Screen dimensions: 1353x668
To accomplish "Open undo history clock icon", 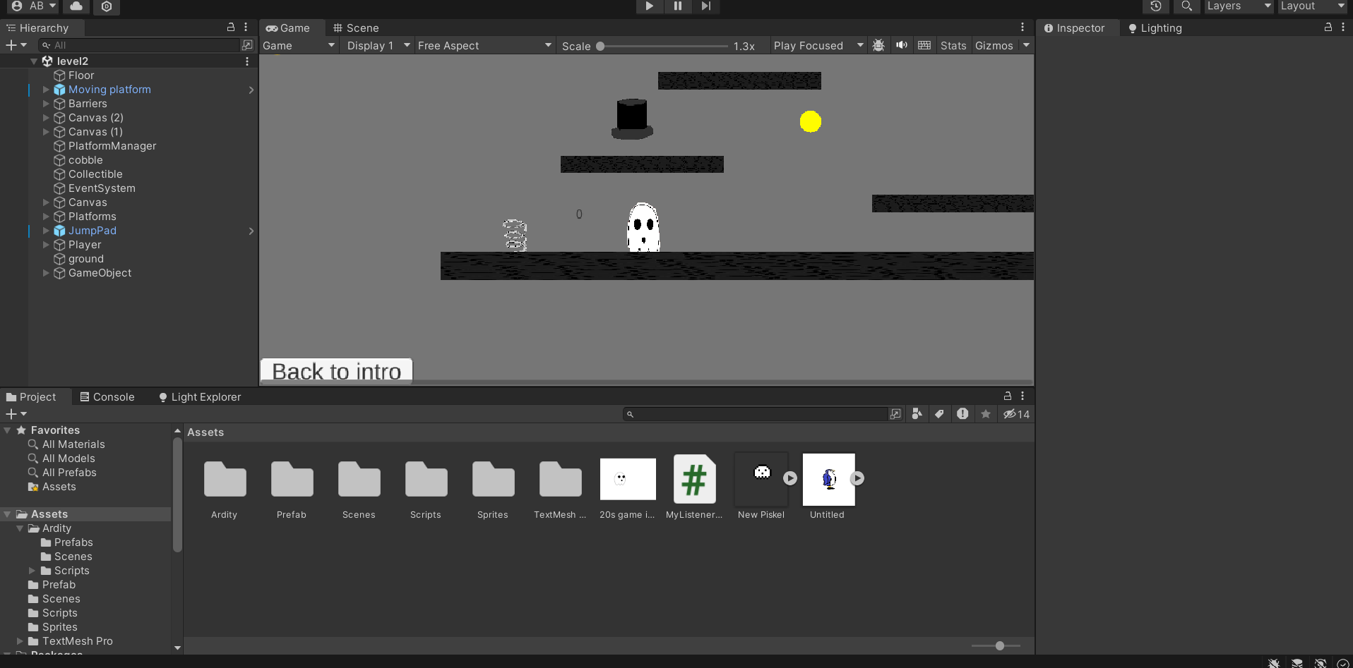I will point(1155,6).
